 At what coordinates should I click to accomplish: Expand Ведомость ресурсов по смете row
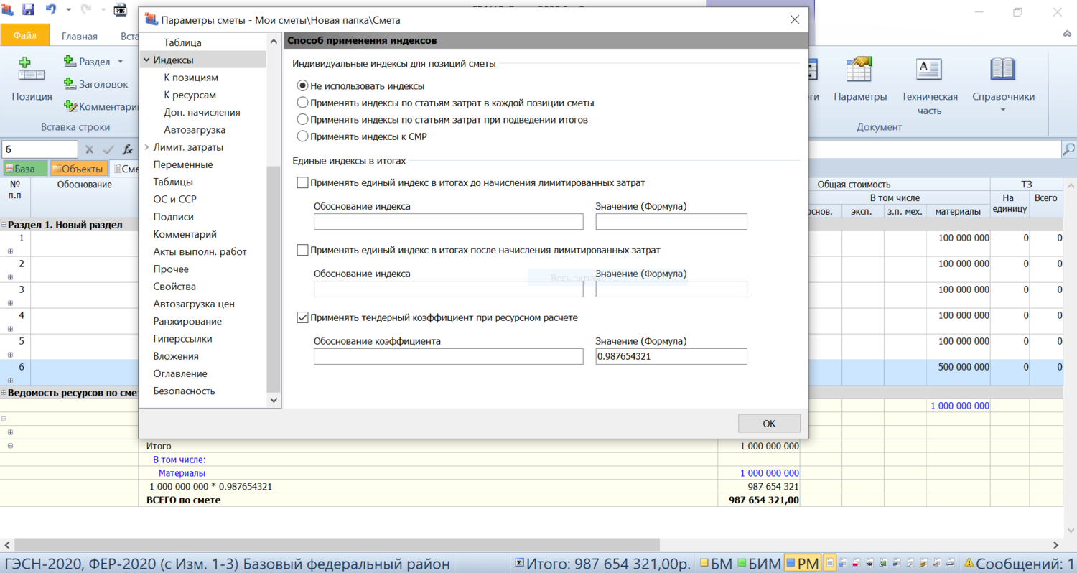pos(4,393)
